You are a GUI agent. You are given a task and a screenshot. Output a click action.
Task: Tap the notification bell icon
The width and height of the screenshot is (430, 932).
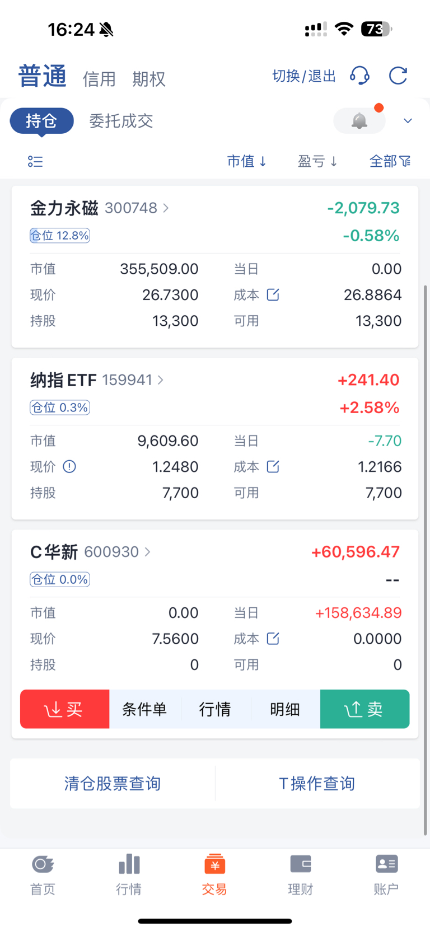coord(359,120)
